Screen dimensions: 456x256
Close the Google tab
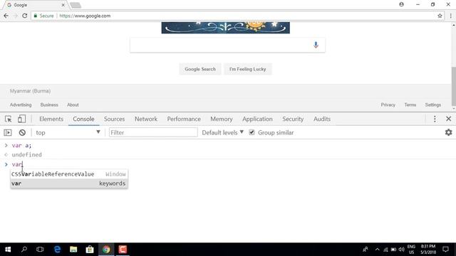click(x=63, y=5)
